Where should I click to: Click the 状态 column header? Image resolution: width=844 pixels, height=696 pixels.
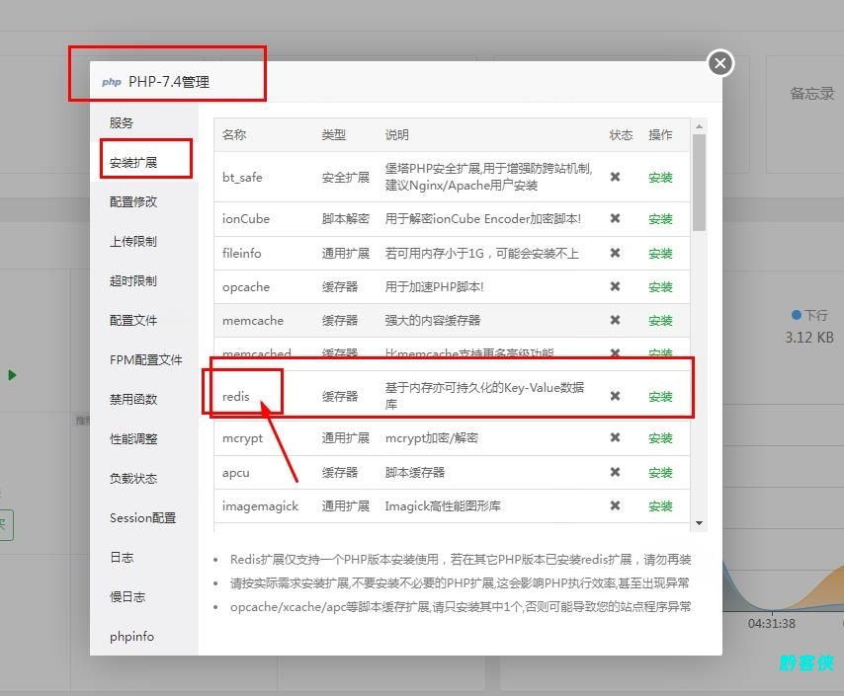pos(622,135)
